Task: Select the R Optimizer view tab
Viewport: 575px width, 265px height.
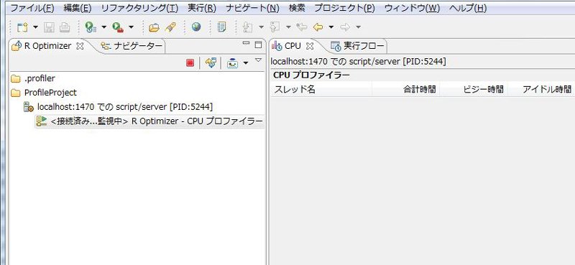Action: tap(47, 46)
